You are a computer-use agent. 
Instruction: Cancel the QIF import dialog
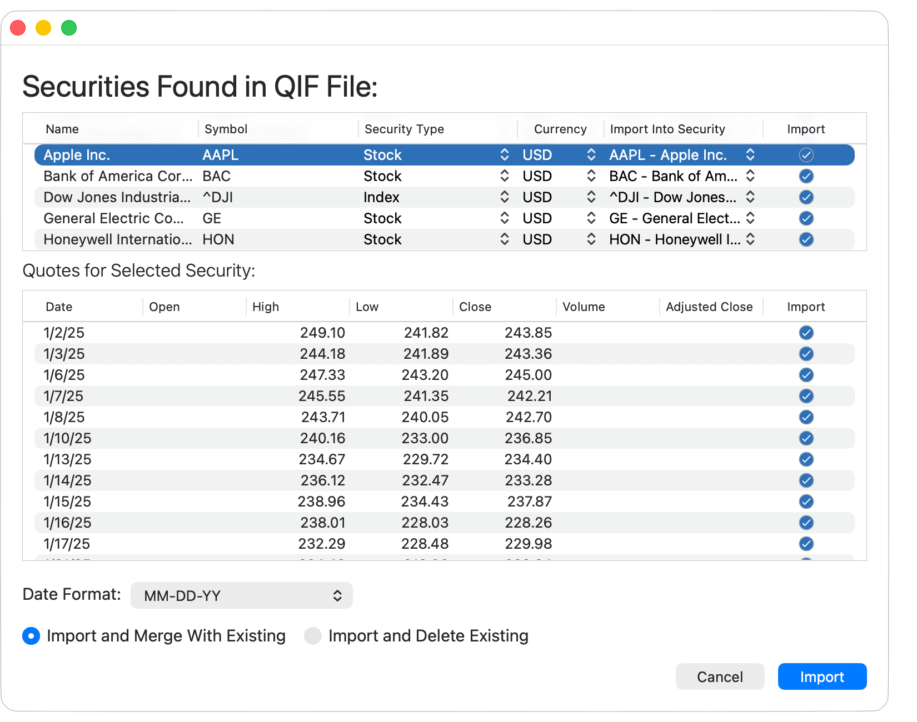[720, 676]
